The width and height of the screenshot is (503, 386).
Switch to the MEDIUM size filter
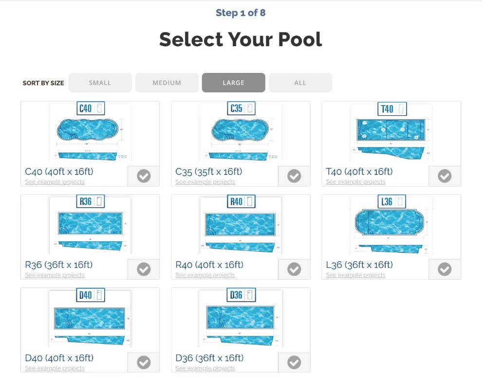tap(167, 82)
